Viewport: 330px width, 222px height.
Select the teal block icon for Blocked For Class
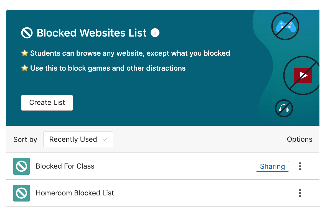click(x=21, y=166)
